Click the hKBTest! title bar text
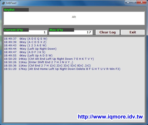148x125 pixels. pyautogui.click(x=11, y=3)
